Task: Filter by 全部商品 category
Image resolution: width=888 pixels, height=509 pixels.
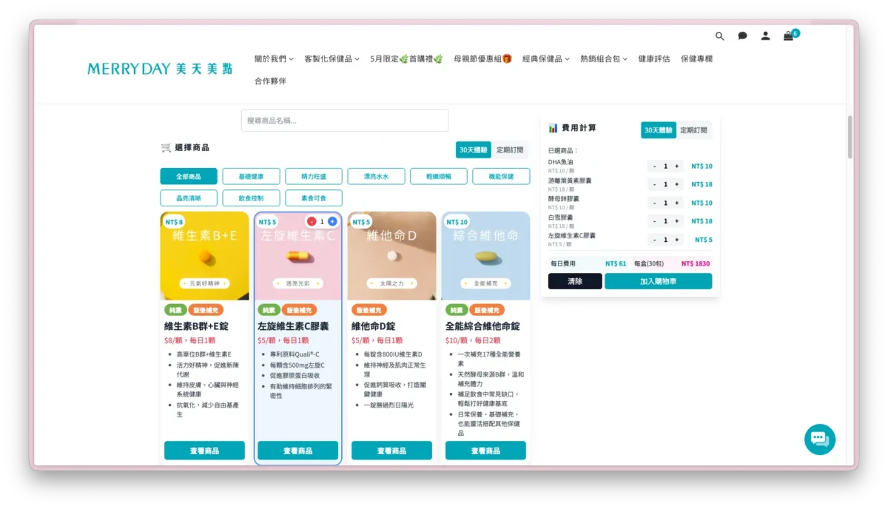Action: point(189,176)
